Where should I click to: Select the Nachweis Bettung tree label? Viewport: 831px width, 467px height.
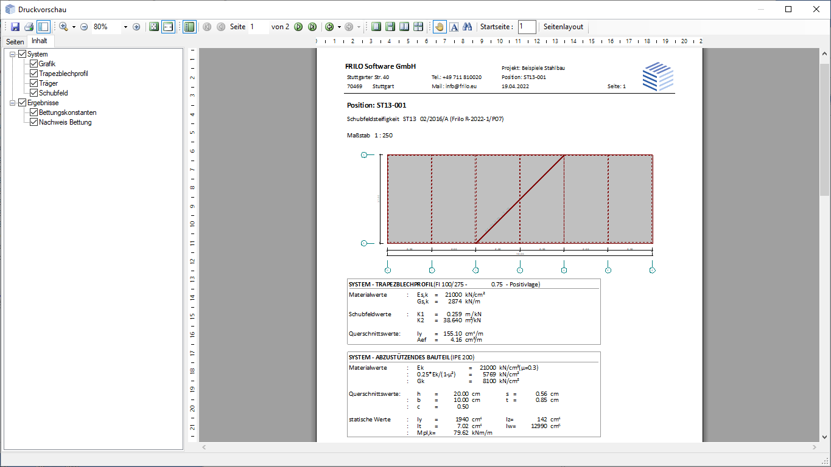click(66, 122)
